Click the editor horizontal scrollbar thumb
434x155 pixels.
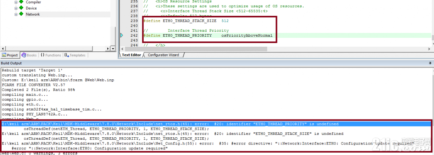pos(195,49)
